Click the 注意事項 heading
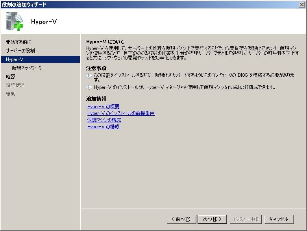The image size is (307, 231). click(x=96, y=68)
